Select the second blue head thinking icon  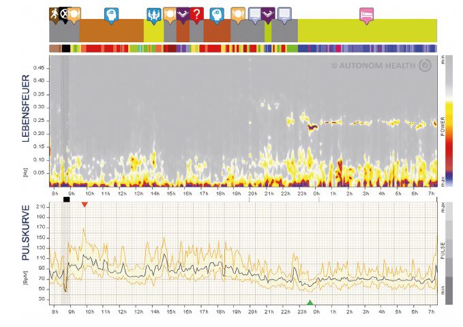click(217, 13)
